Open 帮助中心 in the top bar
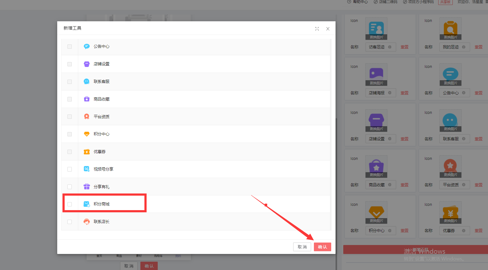Screen dimensions: 488x270 click(x=360, y=2)
